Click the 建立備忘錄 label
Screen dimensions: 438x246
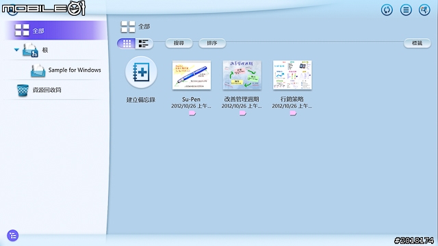141,100
